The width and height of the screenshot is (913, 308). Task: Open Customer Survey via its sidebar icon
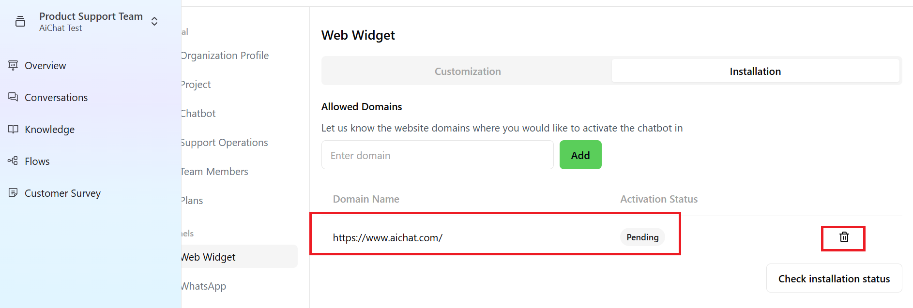13,192
